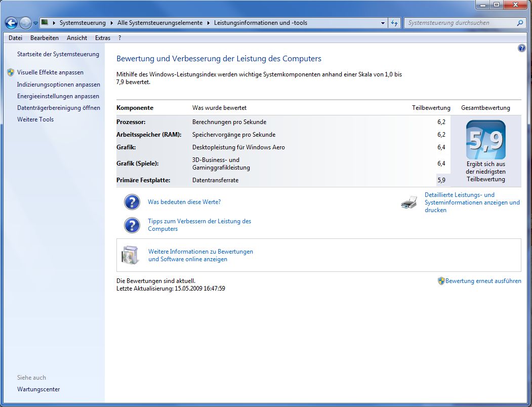Click the Prozessor: row label
Viewport: 532px width, 407px height.
coord(131,122)
